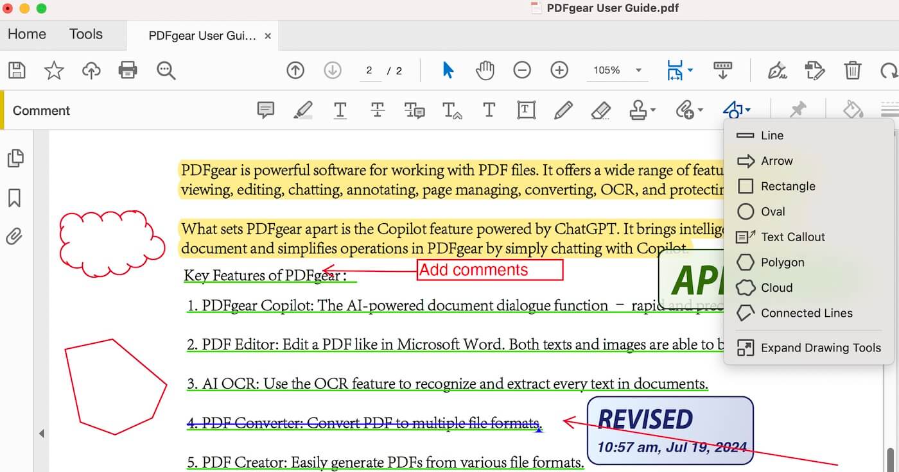Select the Text Box annotation tool
This screenshot has width=899, height=472.
pos(526,110)
